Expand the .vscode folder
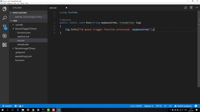Screen dimensions: 200x112 pyautogui.click(x=13, y=25)
